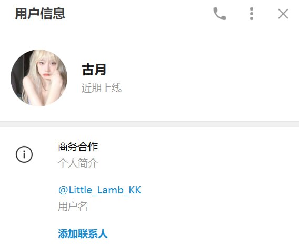This screenshot has height=244, width=299.
Task: Select the 商务合作 bio text
Action: point(78,147)
